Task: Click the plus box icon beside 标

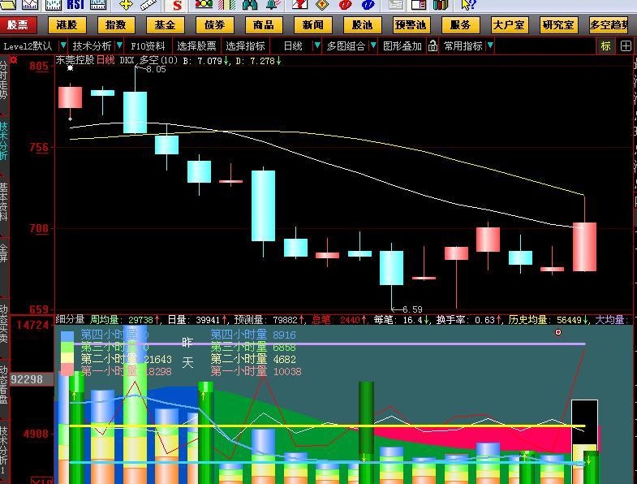Action: tap(626, 46)
